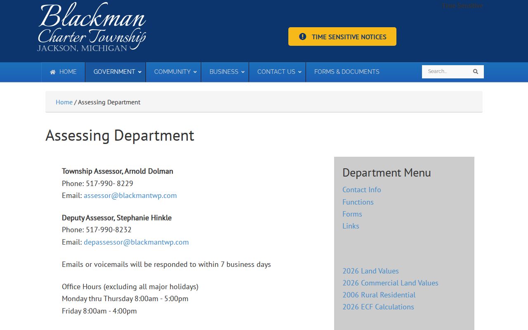Go to the Home menu item

point(63,72)
